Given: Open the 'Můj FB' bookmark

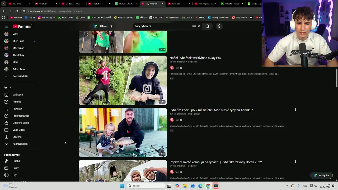Looking at the screenshot, I should pyautogui.click(x=30, y=18).
